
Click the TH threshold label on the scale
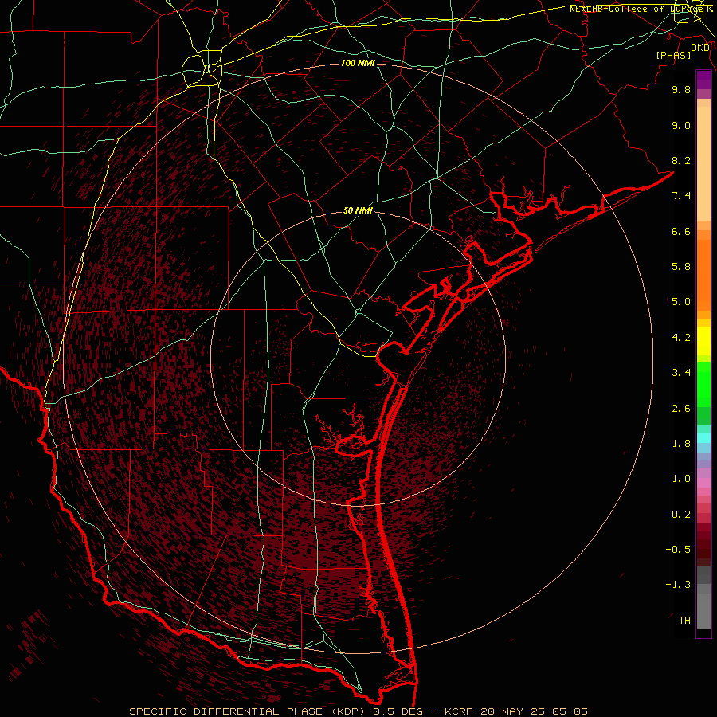pos(684,621)
